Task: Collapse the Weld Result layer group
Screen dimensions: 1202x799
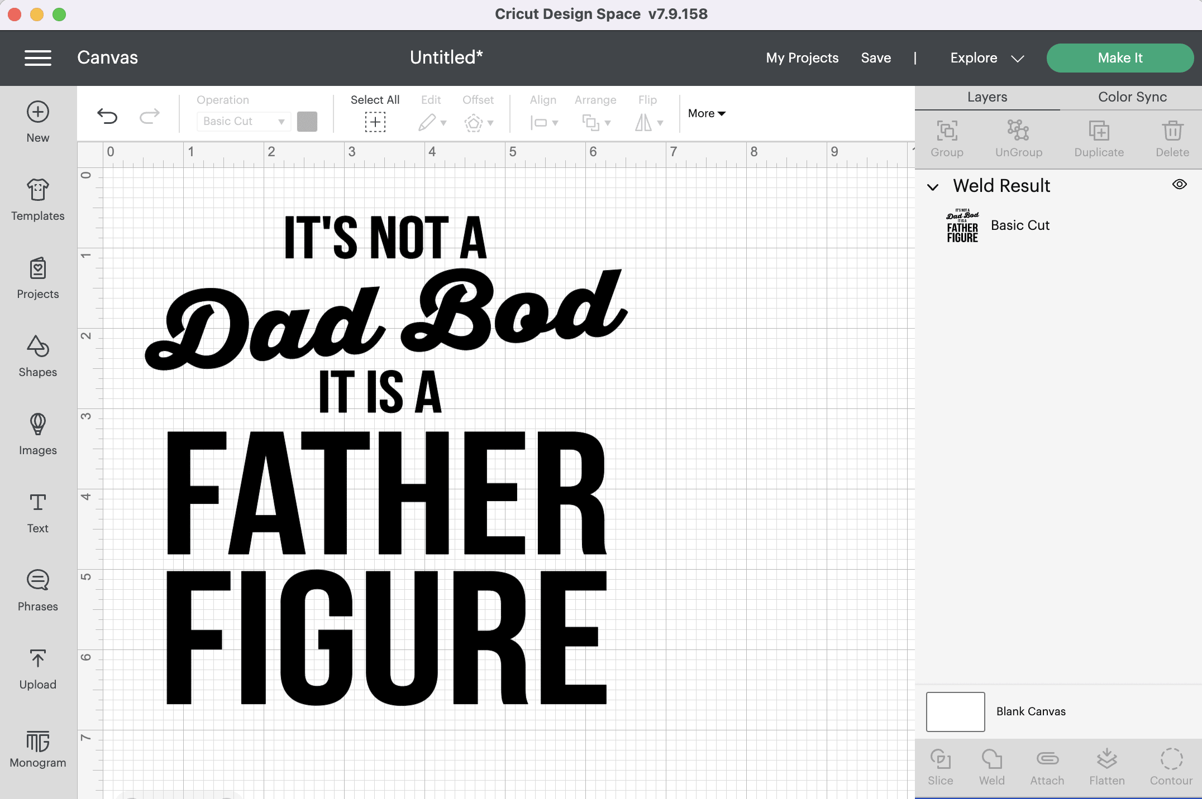Action: tap(933, 186)
